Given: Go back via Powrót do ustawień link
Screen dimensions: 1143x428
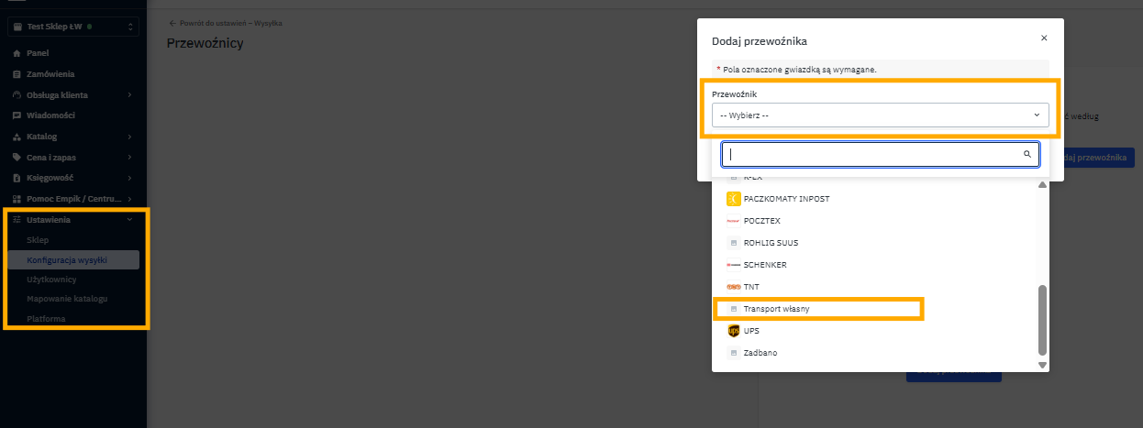Looking at the screenshot, I should (226, 23).
